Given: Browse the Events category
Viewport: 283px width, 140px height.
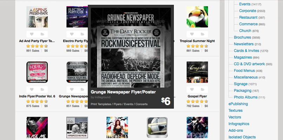Looking at the screenshot, I should [x=245, y=4].
